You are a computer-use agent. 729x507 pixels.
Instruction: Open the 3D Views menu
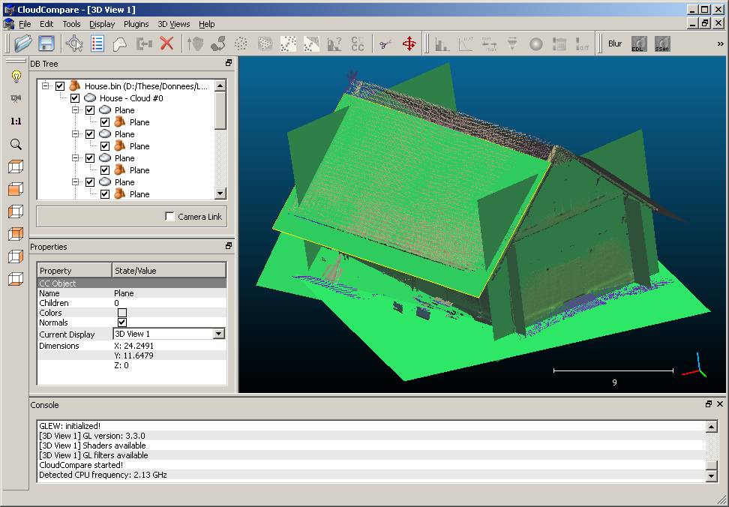[173, 24]
